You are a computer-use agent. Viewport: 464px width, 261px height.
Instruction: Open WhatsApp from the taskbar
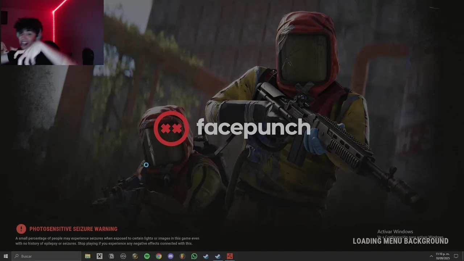coord(194,256)
